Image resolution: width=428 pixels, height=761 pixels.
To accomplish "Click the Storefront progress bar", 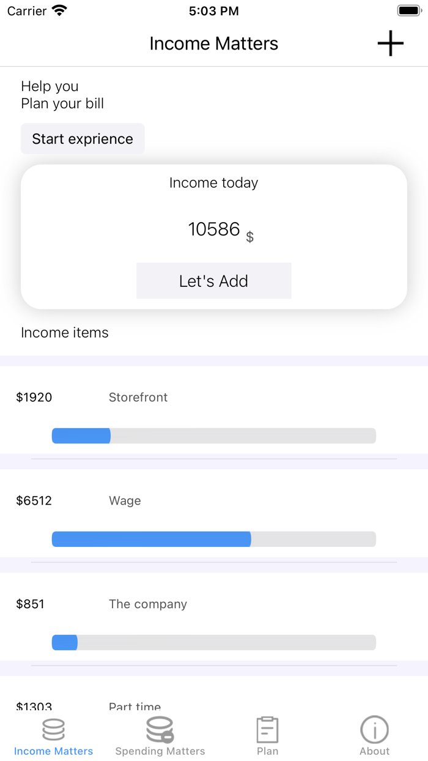I will [x=213, y=436].
